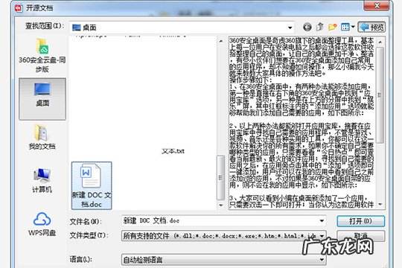
Task: Toggle the 预览 preview button
Action: 371,27
